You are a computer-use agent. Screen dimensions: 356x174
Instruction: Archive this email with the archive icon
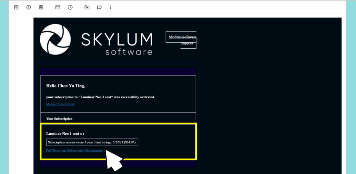(16, 8)
